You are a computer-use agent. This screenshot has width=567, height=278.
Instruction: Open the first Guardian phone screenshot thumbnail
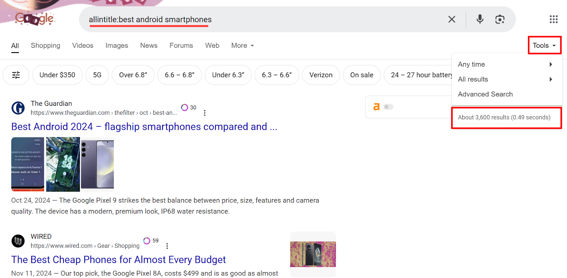point(28,164)
